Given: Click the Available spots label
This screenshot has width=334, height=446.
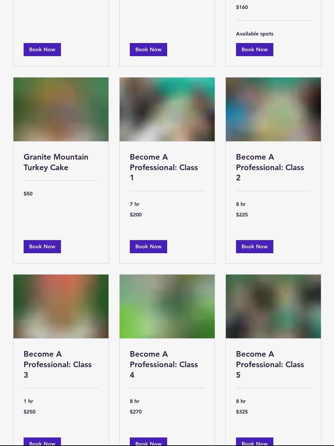Looking at the screenshot, I should [255, 34].
